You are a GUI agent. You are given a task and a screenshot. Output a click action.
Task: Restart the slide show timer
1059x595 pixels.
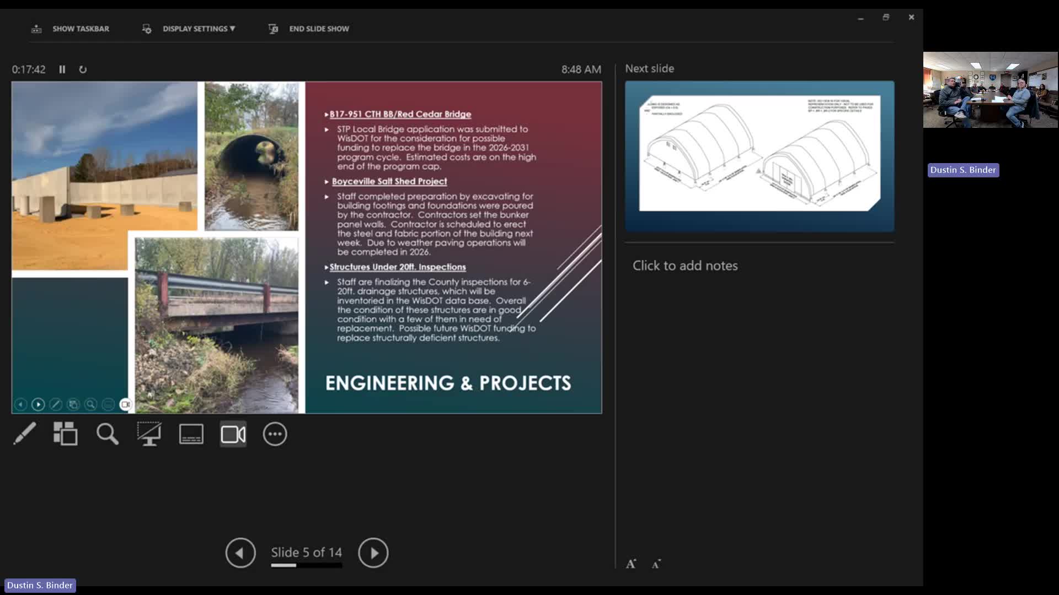83,69
